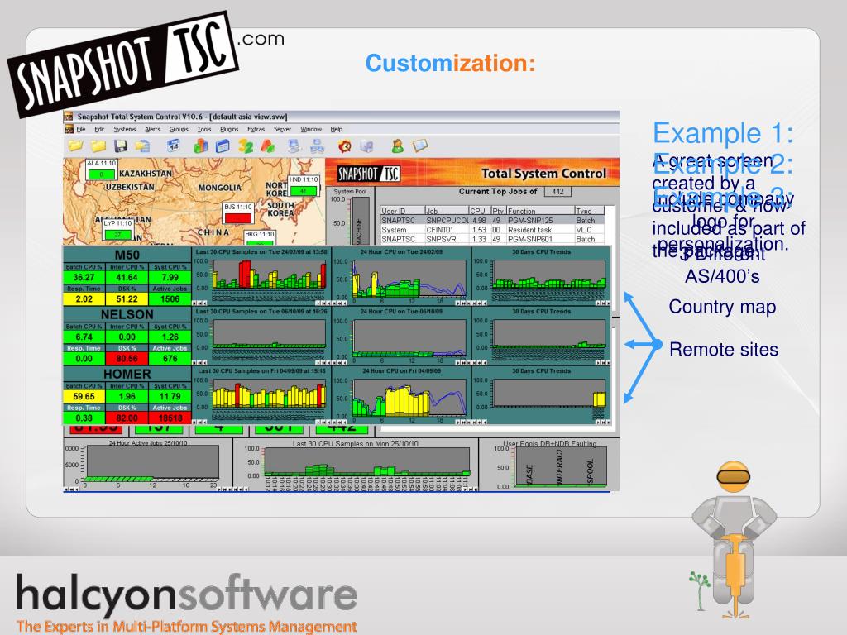Click the single computer toolbar icon
The width and height of the screenshot is (847, 635).
pyautogui.click(x=294, y=146)
